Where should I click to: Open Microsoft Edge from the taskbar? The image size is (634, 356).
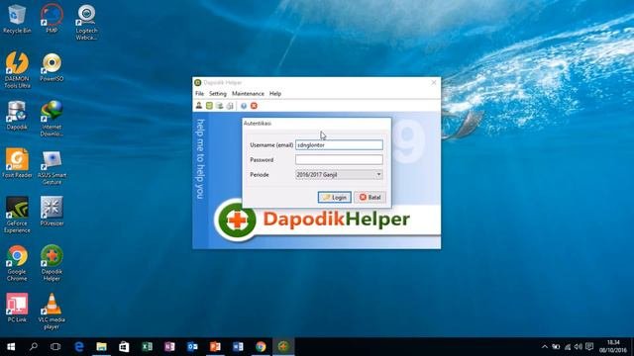pyautogui.click(x=79, y=347)
